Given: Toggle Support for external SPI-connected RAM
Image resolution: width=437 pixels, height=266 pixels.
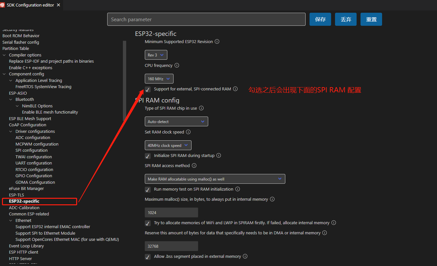Looking at the screenshot, I should (148, 89).
